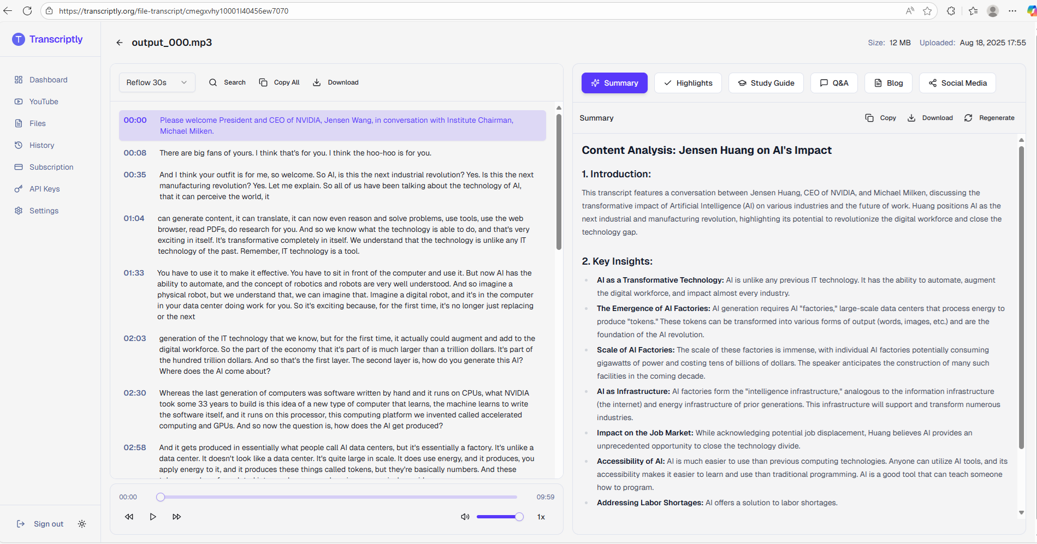Jump to transcript timestamp 02:58
Image resolution: width=1037 pixels, height=544 pixels.
(135, 447)
